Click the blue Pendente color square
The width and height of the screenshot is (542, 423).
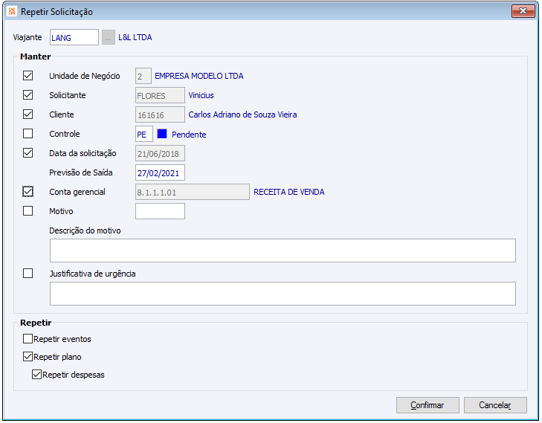[x=162, y=134]
